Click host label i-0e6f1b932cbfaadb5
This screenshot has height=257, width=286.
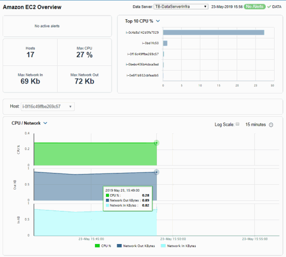point(143,75)
